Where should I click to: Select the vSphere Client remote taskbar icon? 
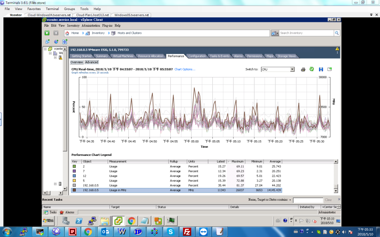click(118, 221)
